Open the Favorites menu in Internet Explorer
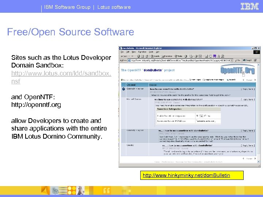The height and width of the screenshot is (197, 263). click(x=142, y=52)
